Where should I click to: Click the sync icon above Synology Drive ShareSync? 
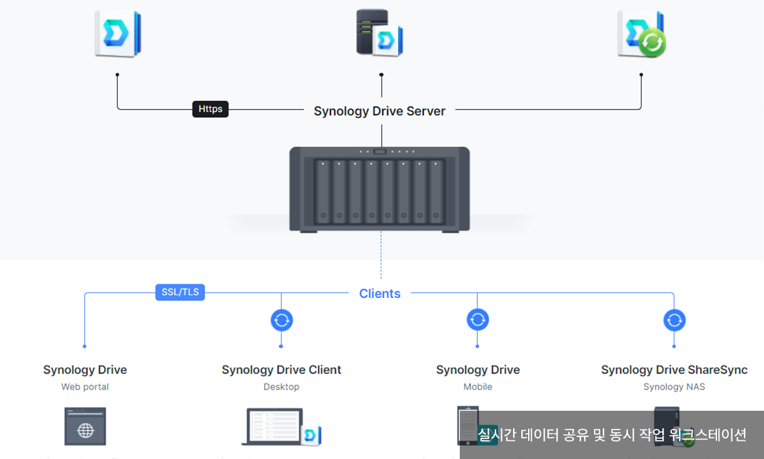674,320
